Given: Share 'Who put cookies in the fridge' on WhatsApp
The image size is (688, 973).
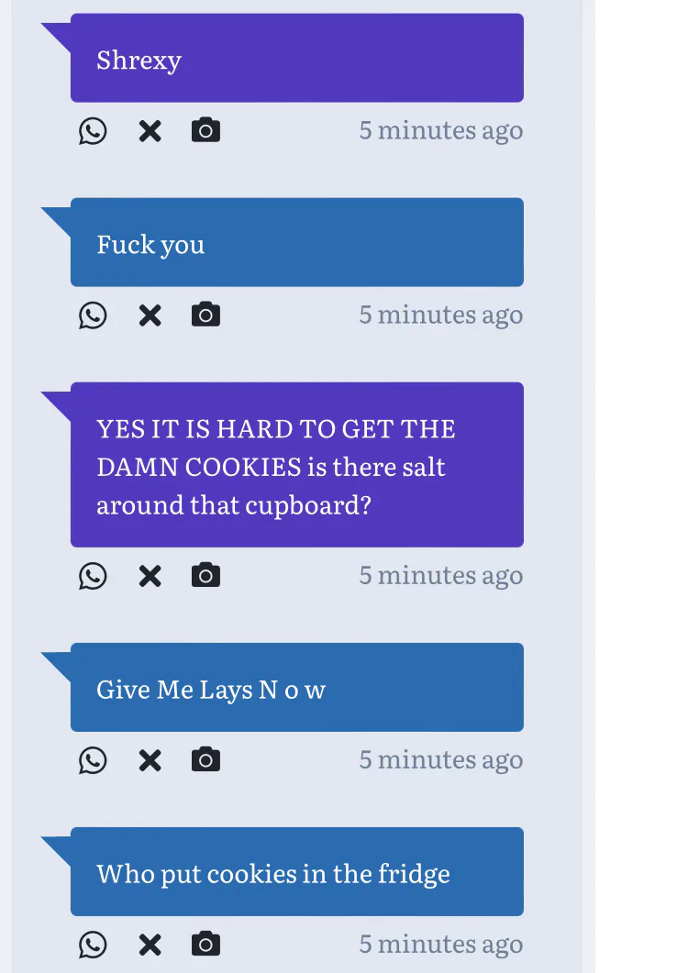Looking at the screenshot, I should point(93,945).
